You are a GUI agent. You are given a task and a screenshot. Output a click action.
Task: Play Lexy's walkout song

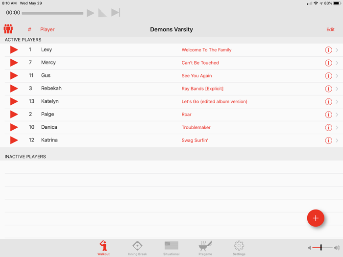pos(14,50)
